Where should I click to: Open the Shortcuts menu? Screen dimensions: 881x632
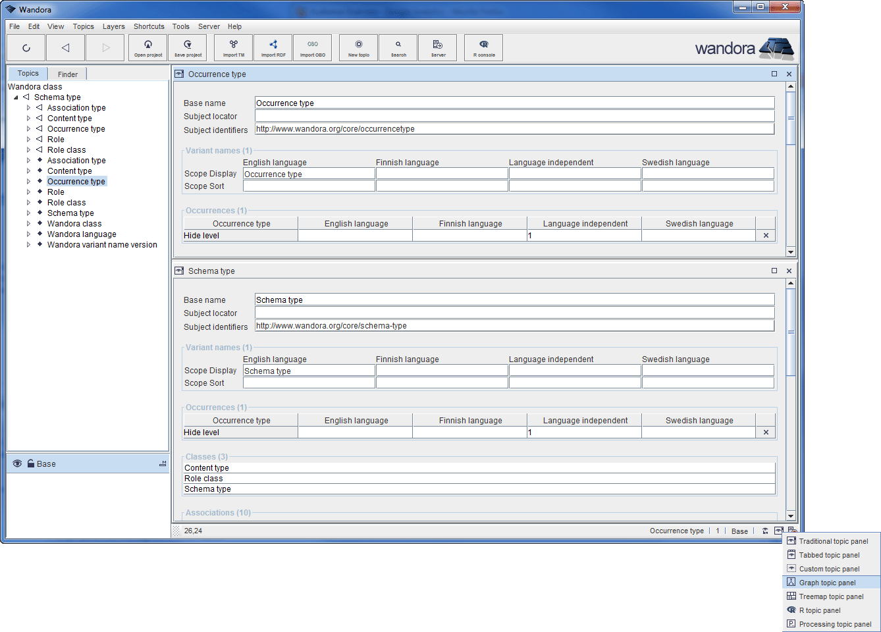pos(148,26)
